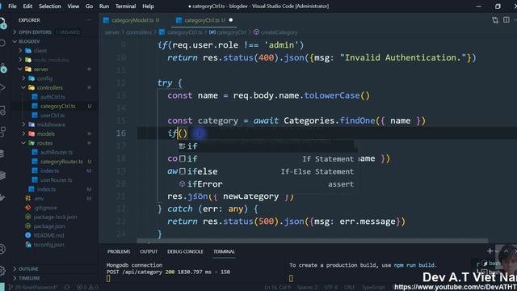Open userCtrl.ts in explorer

[x=53, y=115]
